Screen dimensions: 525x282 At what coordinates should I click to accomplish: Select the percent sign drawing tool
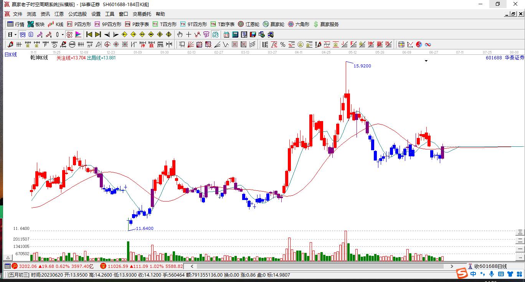pyautogui.click(x=283, y=44)
